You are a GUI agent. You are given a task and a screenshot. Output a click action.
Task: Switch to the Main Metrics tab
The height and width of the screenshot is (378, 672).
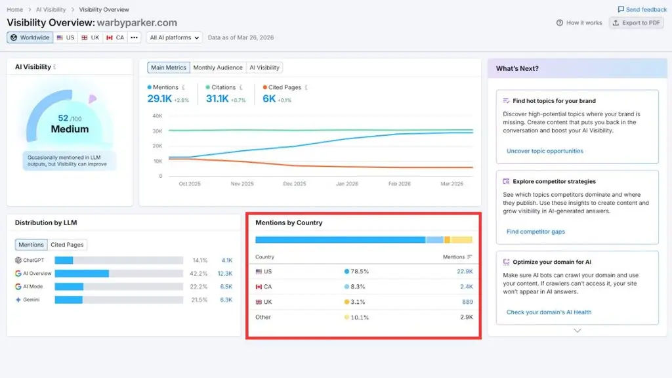[169, 68]
